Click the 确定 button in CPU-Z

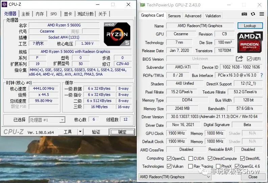point(122,132)
